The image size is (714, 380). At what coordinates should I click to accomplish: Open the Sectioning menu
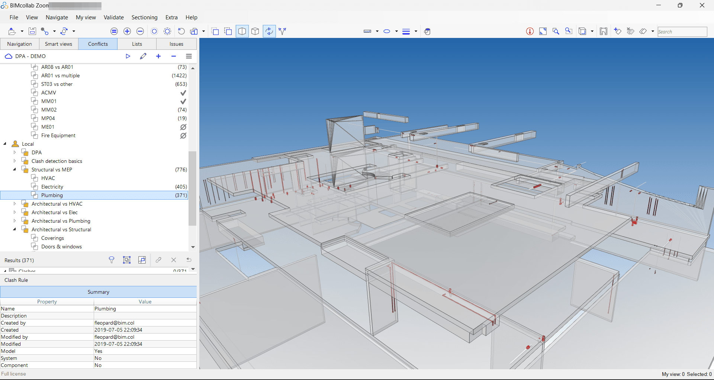(144, 17)
